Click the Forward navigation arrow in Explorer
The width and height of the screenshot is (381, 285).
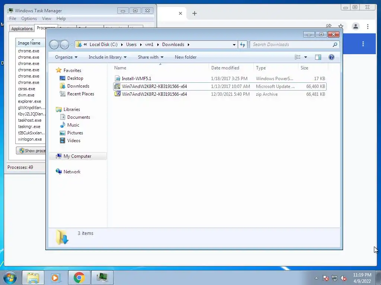point(64,45)
